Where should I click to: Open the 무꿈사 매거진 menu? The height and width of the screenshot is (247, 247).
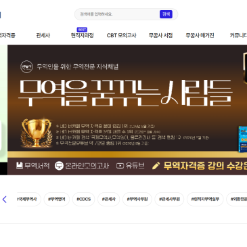point(200,35)
